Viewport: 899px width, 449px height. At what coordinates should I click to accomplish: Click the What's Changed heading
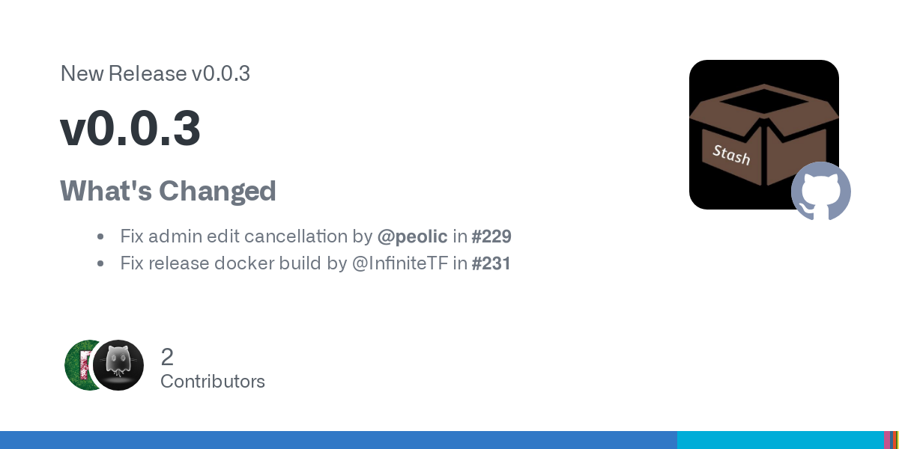pos(168,192)
